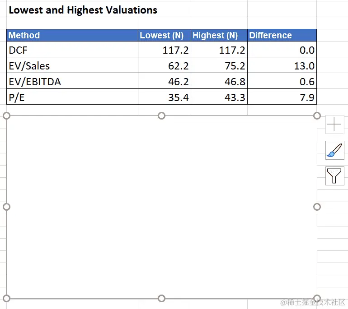
Task: Click the chart's top-right corner handle
Action: 317,115
